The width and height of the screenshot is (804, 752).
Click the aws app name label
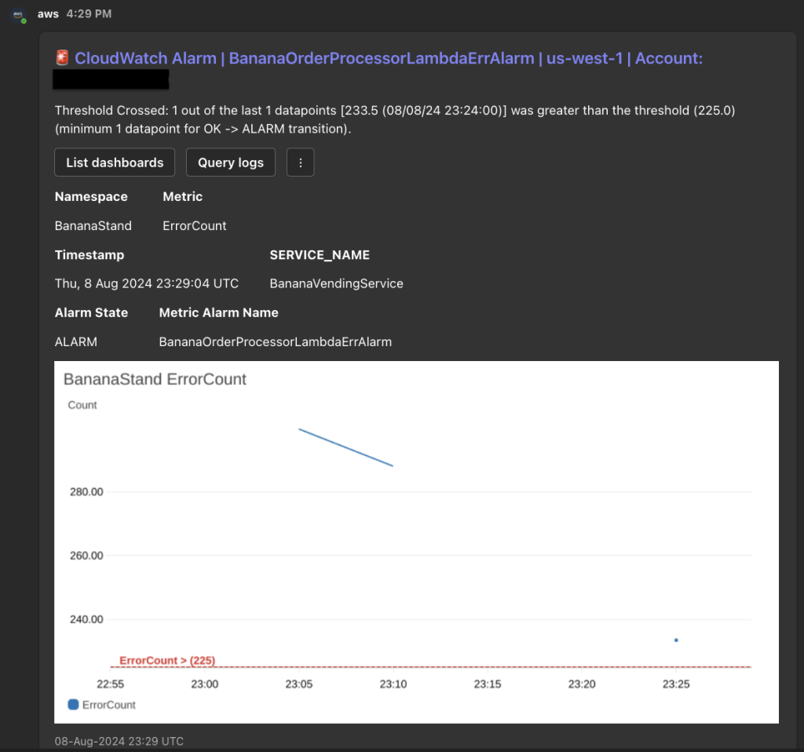click(47, 13)
